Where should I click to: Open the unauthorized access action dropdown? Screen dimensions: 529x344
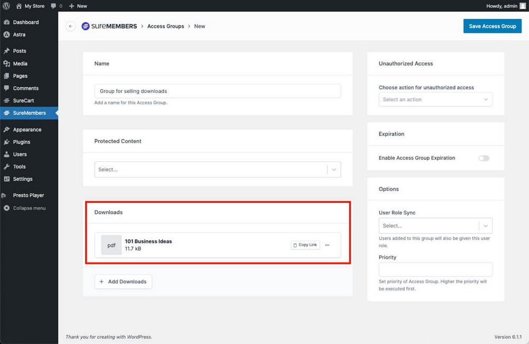[x=435, y=99]
